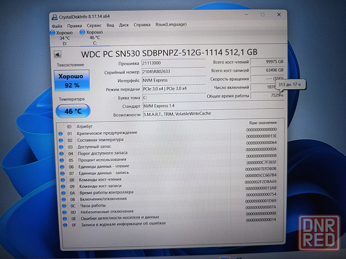
Task: Maximize the CrystalDiskInfo window
Action: 262,14
